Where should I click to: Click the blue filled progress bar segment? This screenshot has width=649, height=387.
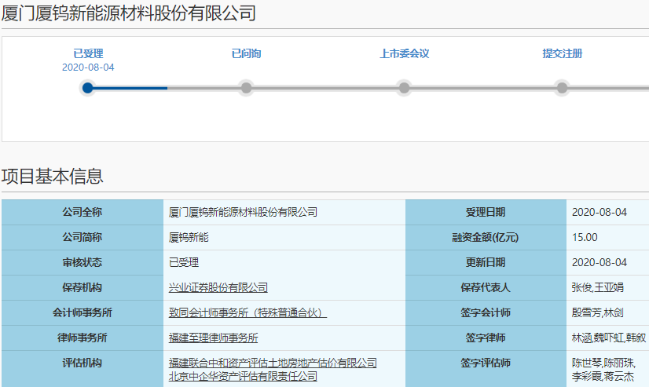(x=130, y=88)
